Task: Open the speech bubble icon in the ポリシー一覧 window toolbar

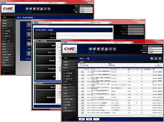Action: [x=110, y=49]
